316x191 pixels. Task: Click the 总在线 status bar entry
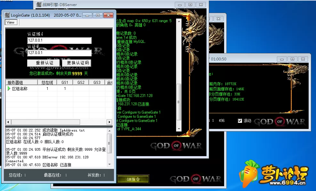coord(17,175)
